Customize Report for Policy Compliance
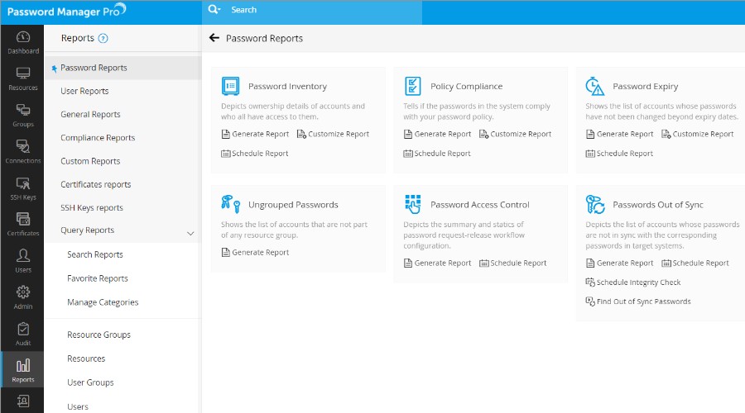745x413 pixels. [x=516, y=134]
